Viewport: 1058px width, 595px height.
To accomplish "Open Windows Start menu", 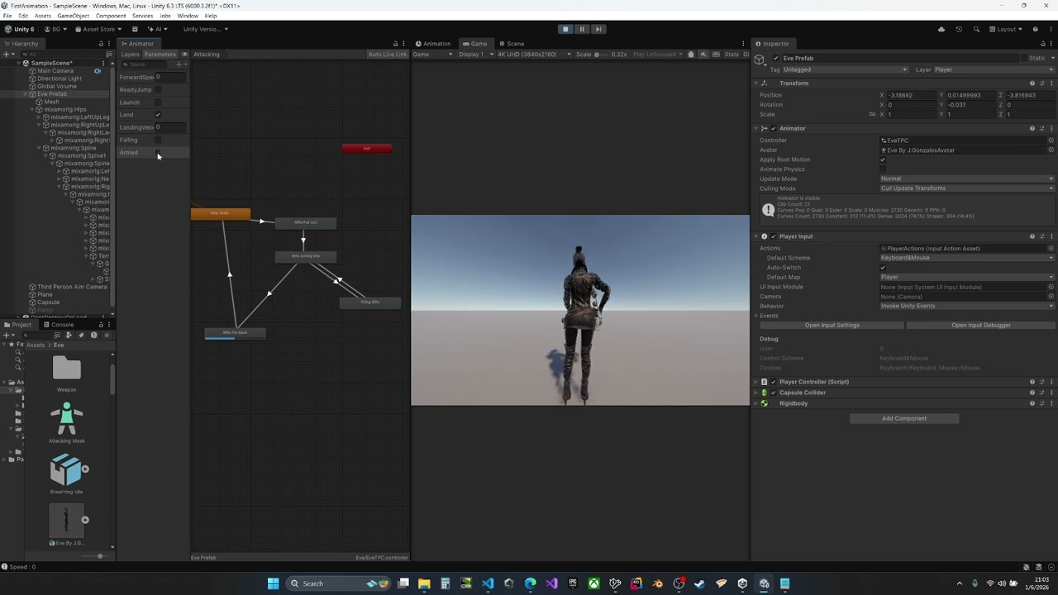I will 273,584.
